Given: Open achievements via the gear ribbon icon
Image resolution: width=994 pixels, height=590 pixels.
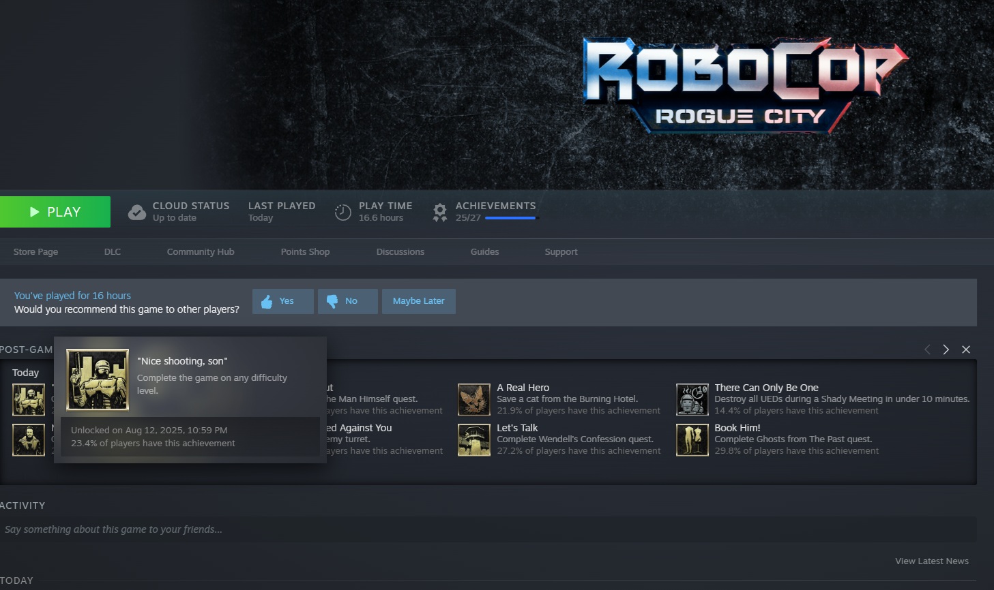Looking at the screenshot, I should tap(440, 213).
